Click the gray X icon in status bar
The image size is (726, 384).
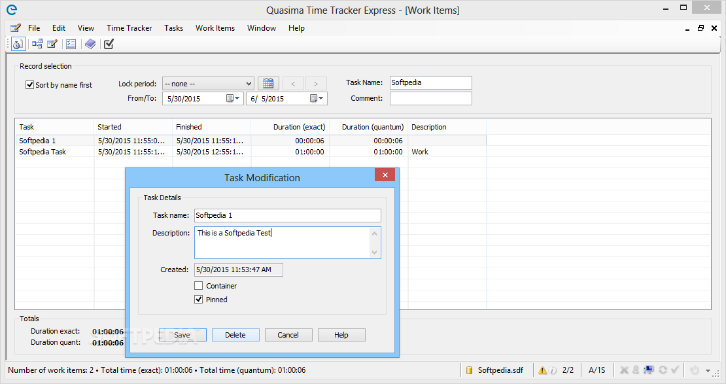click(624, 370)
